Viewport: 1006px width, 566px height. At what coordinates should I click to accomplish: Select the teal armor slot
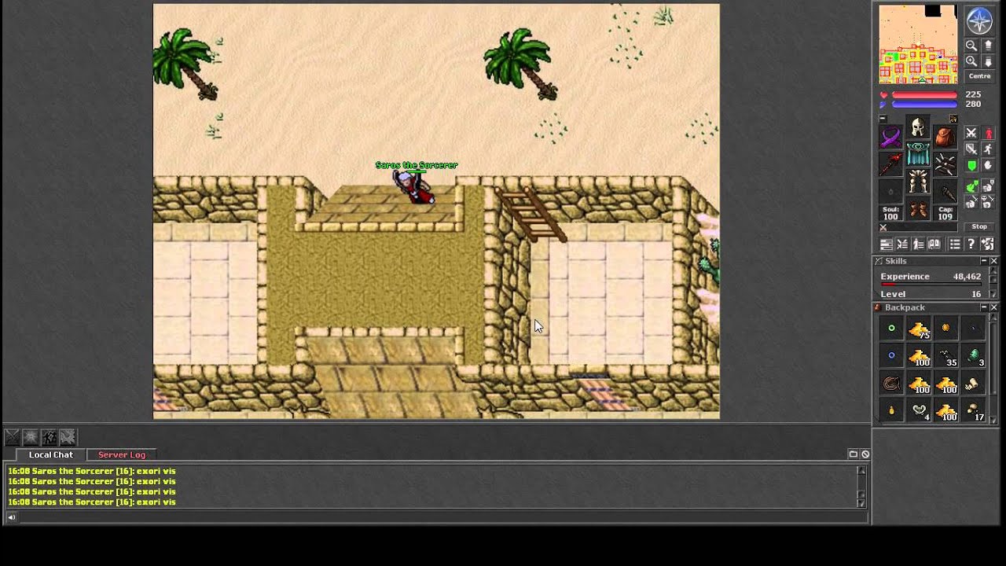pos(918,154)
